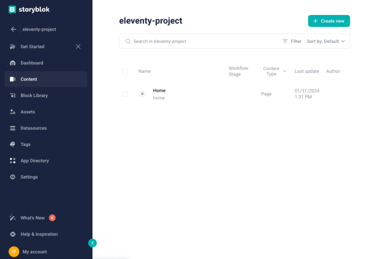Open the Datasources section

[46, 128]
